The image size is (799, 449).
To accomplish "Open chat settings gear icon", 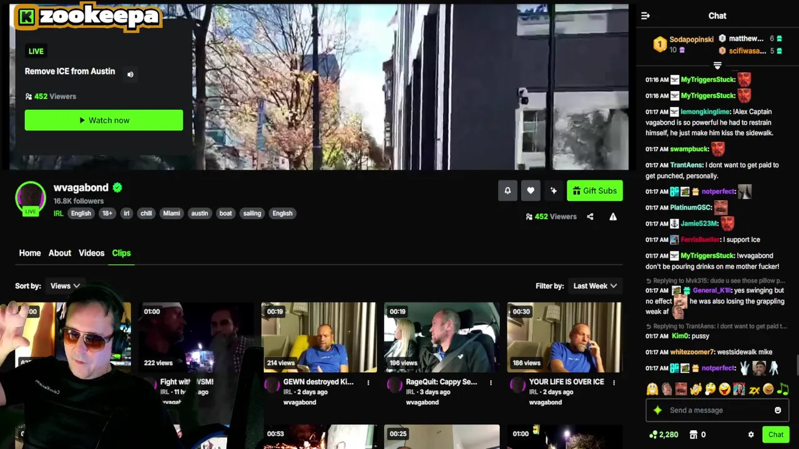I will 751,435.
